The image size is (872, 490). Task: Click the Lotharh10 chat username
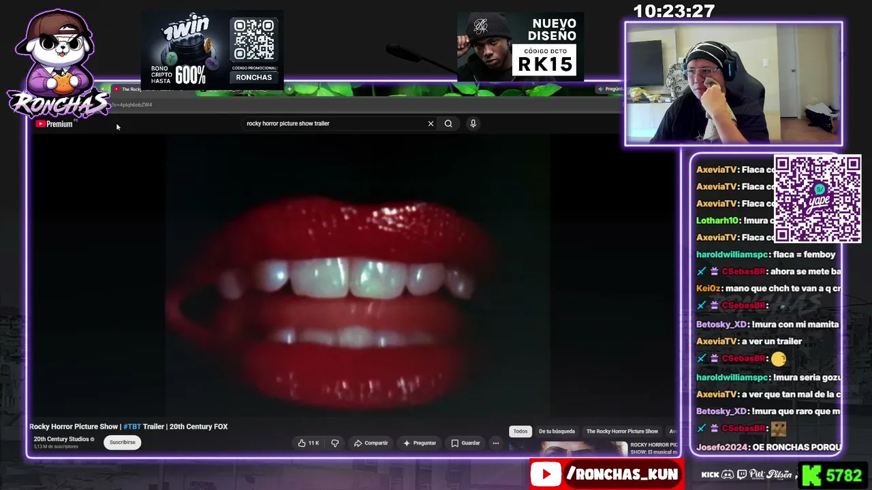coord(717,220)
